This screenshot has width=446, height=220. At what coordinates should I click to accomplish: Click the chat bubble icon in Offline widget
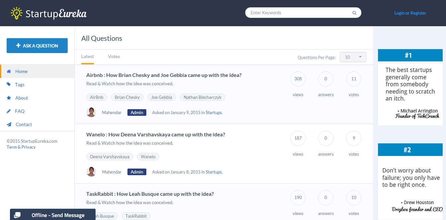tap(18, 215)
